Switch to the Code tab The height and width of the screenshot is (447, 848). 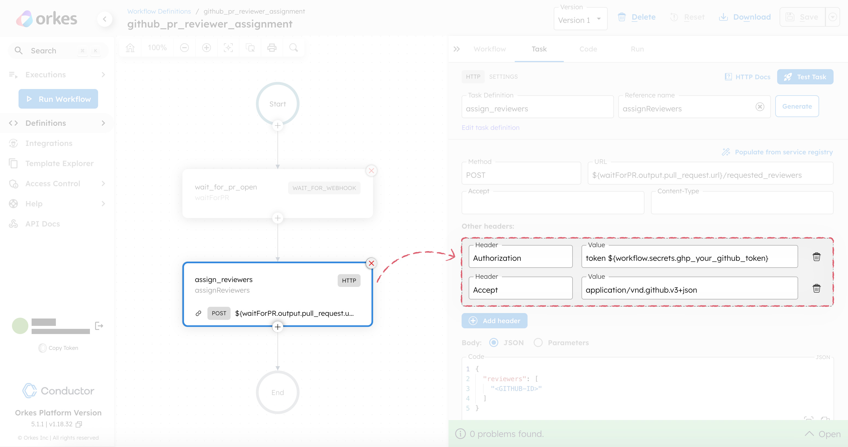coord(588,49)
